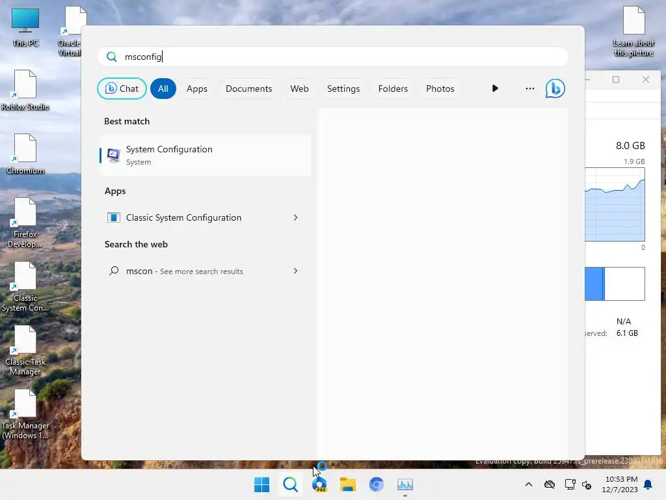Select the All filter tab

point(163,89)
